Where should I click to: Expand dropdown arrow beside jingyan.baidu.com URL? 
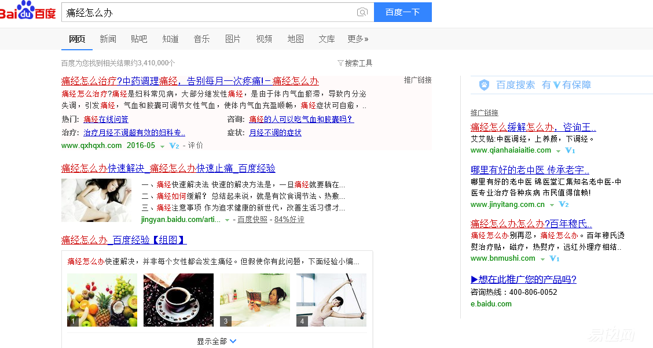click(227, 220)
